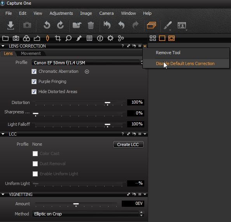231x222 pixels.
Task: Click the vignetting Amount slider handle
Action: pyautogui.click(x=76, y=204)
